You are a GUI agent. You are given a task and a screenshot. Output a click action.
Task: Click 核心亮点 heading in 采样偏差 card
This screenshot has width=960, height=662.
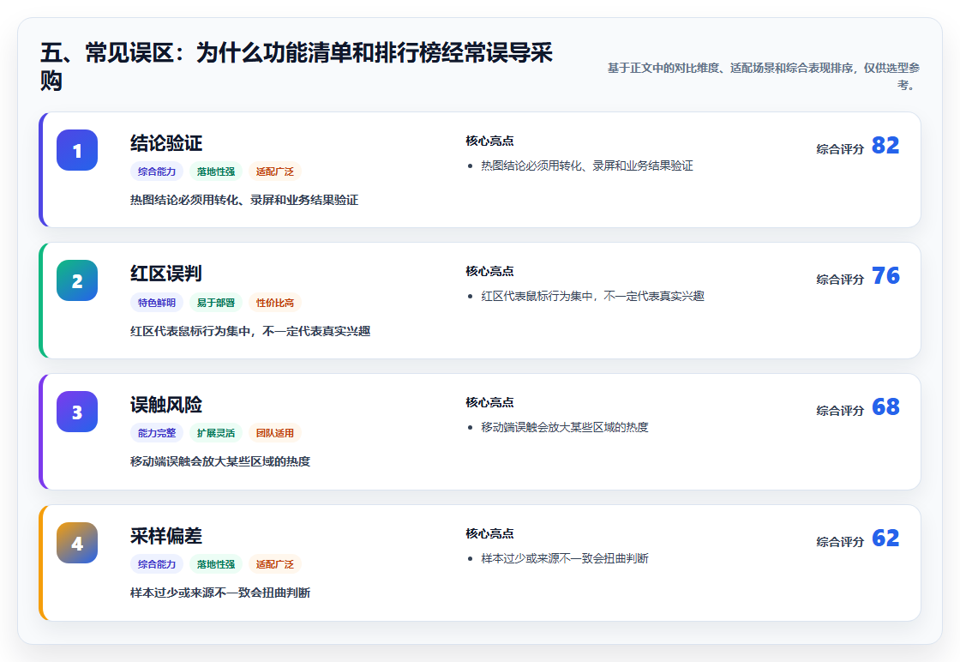tap(489, 533)
